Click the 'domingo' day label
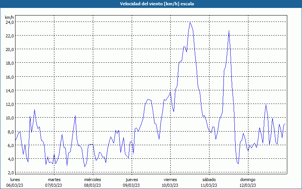The width and height of the screenshot is (302, 189). tap(248, 180)
